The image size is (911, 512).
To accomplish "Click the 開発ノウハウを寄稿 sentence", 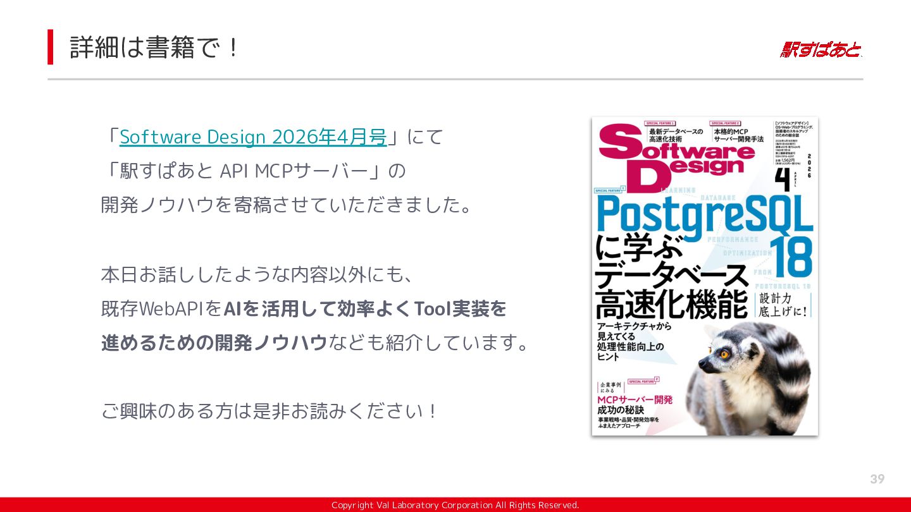I will pyautogui.click(x=288, y=205).
